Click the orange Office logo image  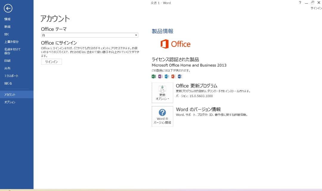pyautogui.click(x=176, y=44)
